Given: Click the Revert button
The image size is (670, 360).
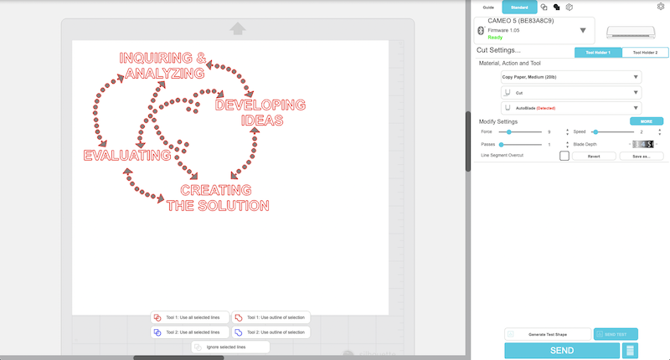Looking at the screenshot, I should [593, 156].
